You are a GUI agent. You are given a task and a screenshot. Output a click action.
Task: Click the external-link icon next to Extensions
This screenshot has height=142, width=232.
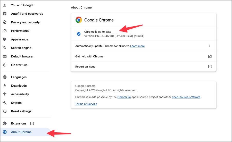tap(32, 123)
